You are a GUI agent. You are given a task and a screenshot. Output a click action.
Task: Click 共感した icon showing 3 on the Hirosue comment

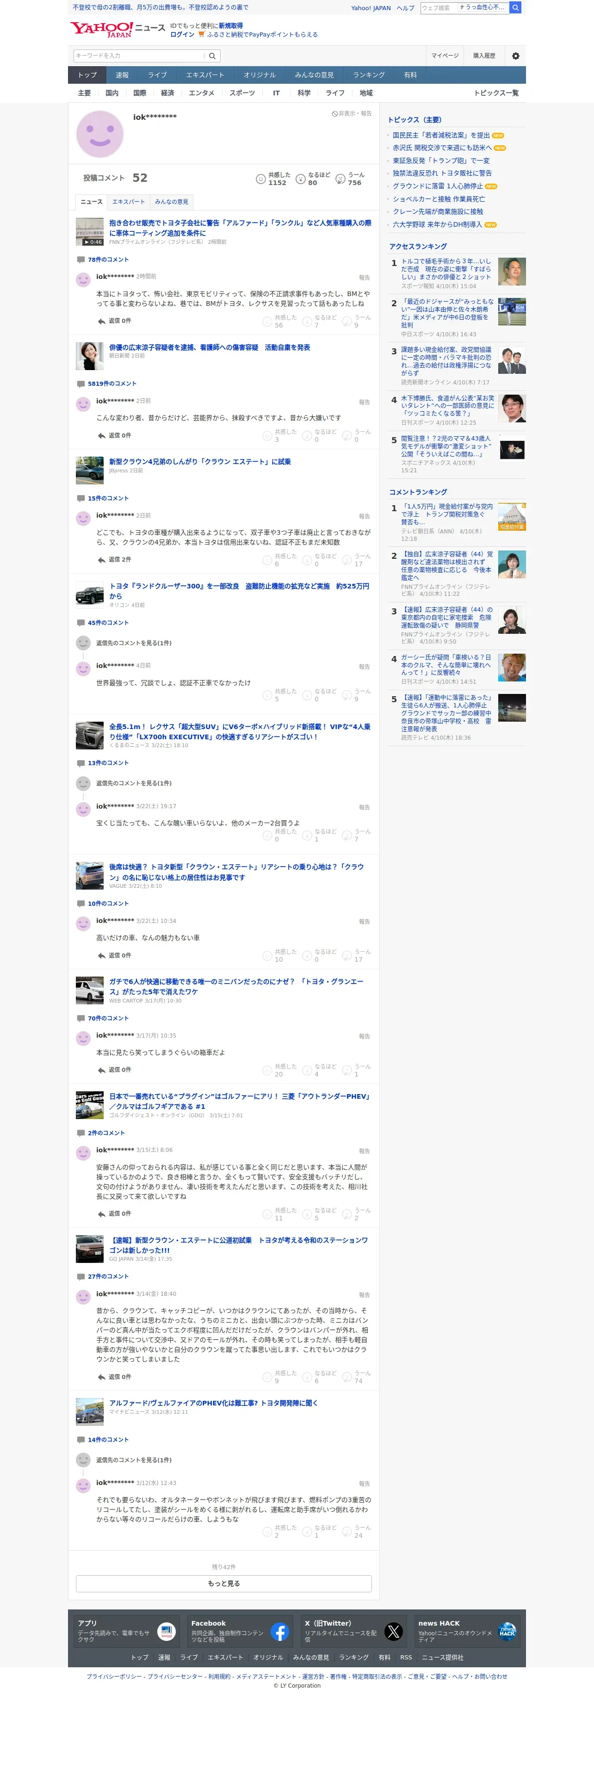tap(267, 436)
